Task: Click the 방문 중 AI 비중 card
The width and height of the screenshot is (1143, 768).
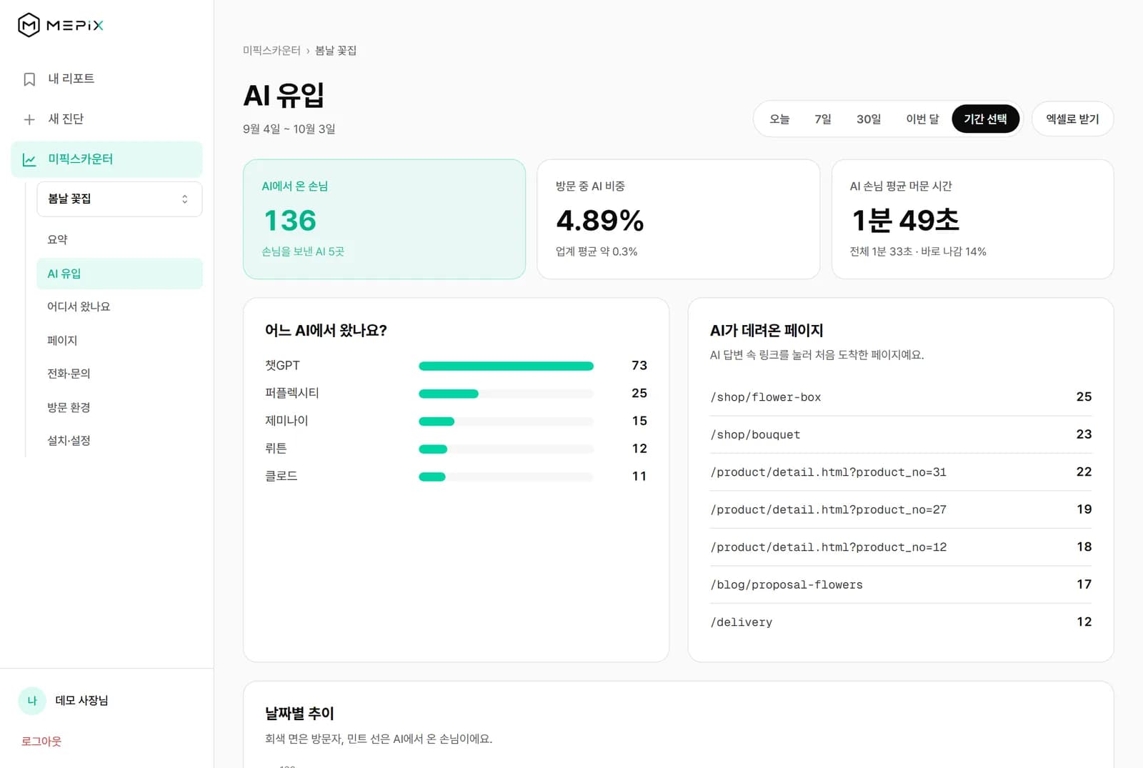Action: click(678, 219)
